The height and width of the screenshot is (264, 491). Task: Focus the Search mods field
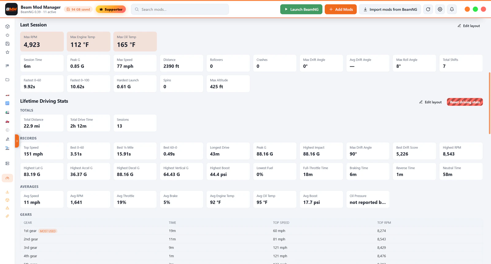click(180, 9)
